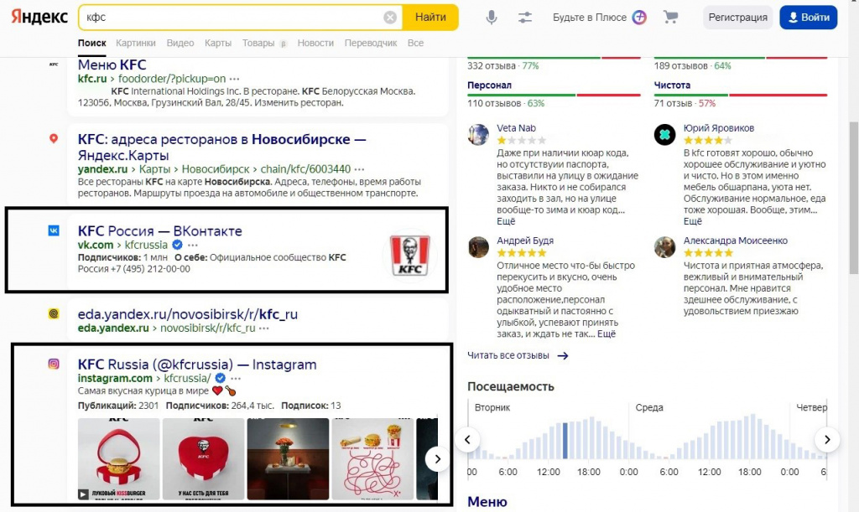
Task: Switch to Картинки tab
Action: (x=136, y=43)
